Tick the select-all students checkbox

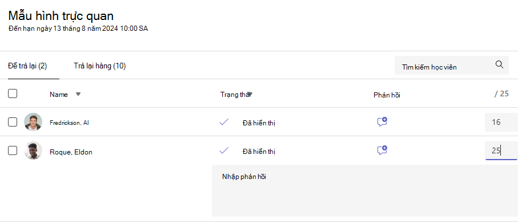click(13, 93)
